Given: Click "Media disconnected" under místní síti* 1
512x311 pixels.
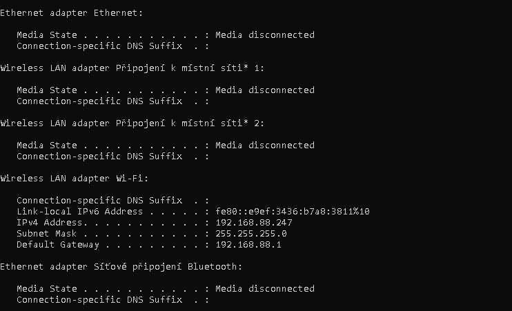Looking at the screenshot, I should pyautogui.click(x=265, y=90).
